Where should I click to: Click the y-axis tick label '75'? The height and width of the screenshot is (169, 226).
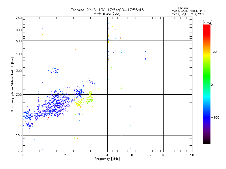pos(20,151)
